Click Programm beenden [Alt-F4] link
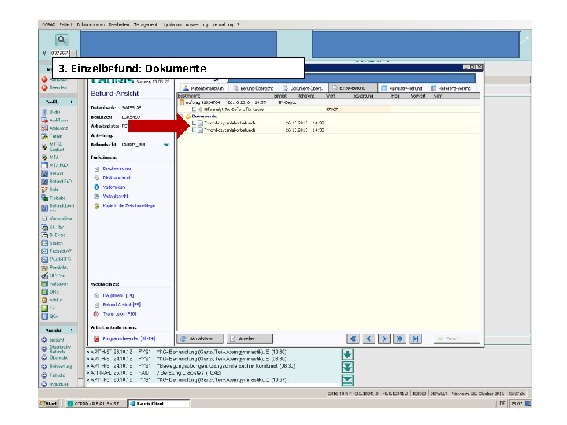The height and width of the screenshot is (425, 567). click(x=129, y=338)
